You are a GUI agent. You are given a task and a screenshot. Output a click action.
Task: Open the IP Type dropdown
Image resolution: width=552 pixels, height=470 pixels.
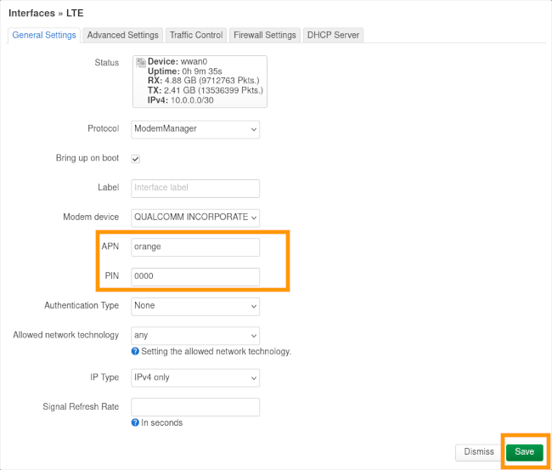pyautogui.click(x=195, y=377)
